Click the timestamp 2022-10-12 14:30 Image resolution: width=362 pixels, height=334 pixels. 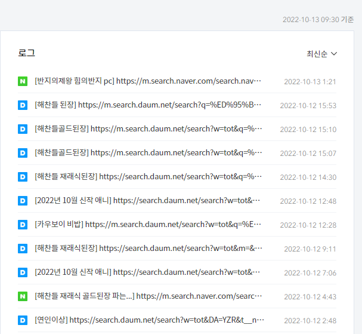coord(308,177)
